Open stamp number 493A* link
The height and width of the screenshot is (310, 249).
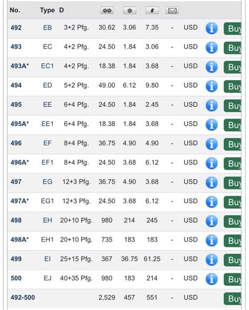click(20, 66)
